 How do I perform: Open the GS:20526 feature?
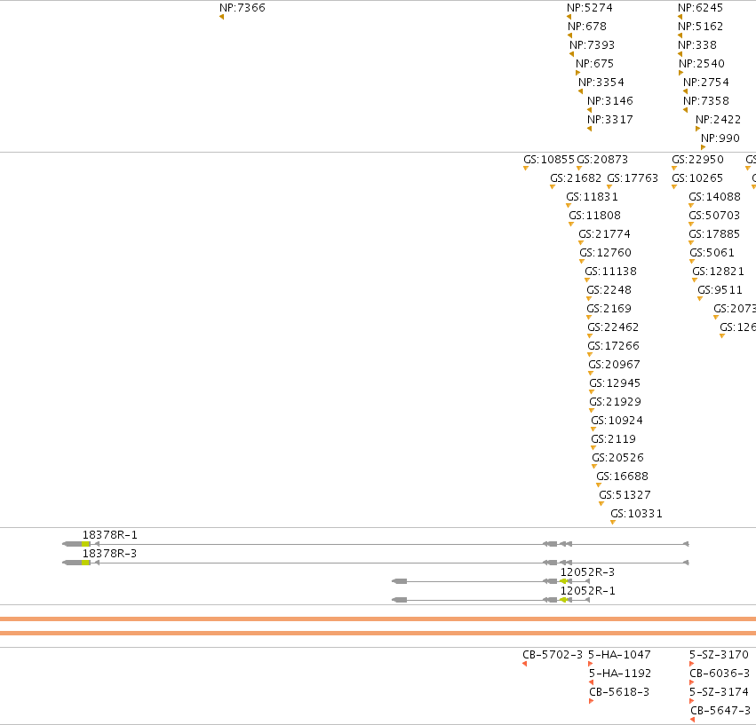point(617,458)
